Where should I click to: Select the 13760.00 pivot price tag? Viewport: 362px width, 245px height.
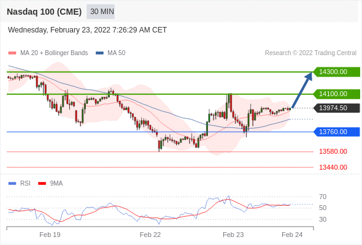point(337,132)
